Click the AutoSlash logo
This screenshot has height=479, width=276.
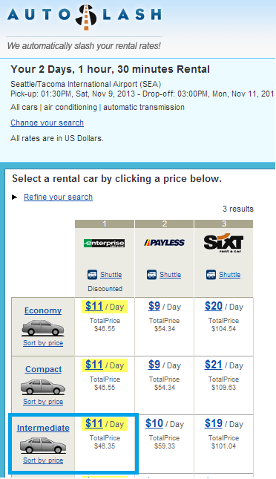coord(85,16)
